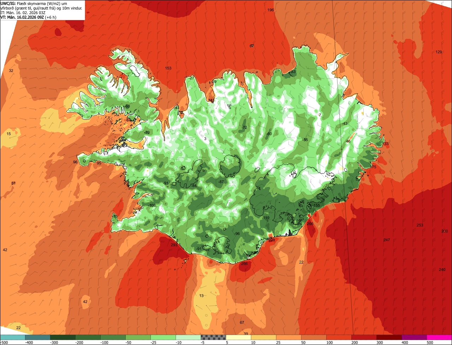Pick the dark maroon 300 to 400 legend swatch
This screenshot has width=452, height=345.
pos(389,337)
